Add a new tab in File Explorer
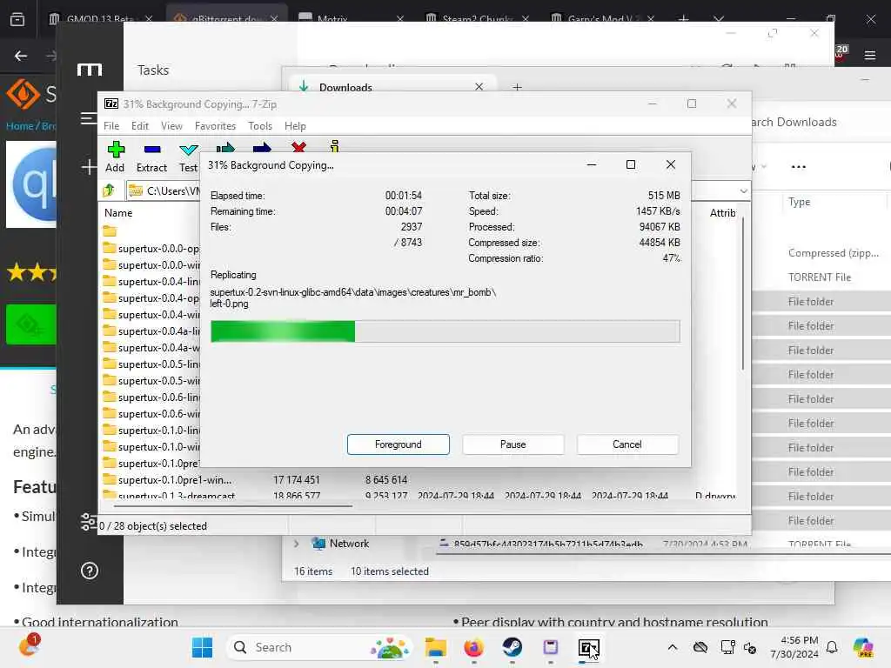 [517, 87]
